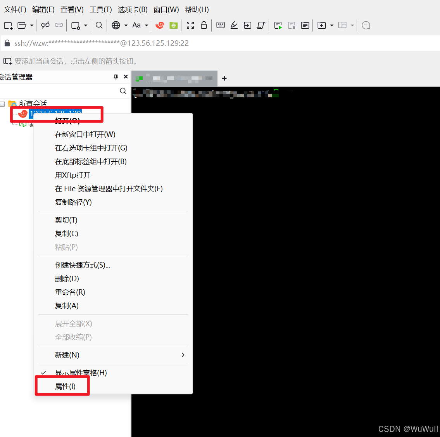Click the text log list icon
440x437 pixels.
[305, 25]
